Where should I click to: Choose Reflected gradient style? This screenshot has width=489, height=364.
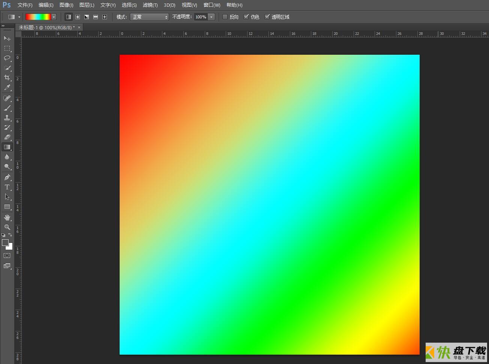pyautogui.click(x=96, y=17)
